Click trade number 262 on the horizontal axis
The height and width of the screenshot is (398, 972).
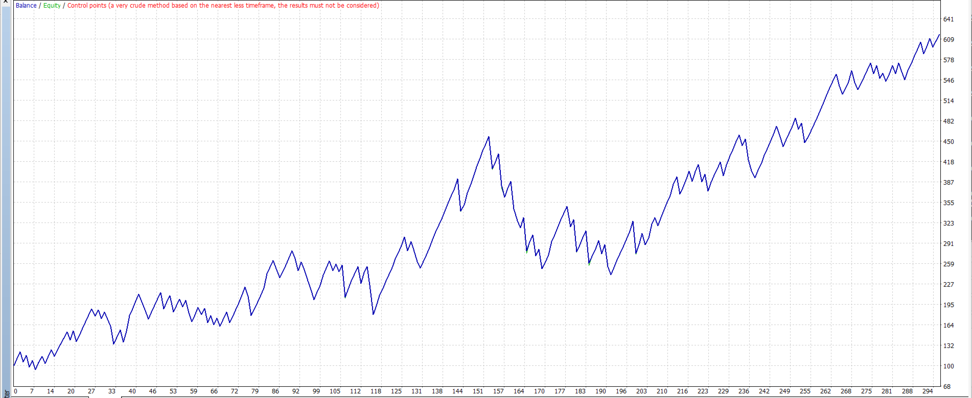coord(825,391)
